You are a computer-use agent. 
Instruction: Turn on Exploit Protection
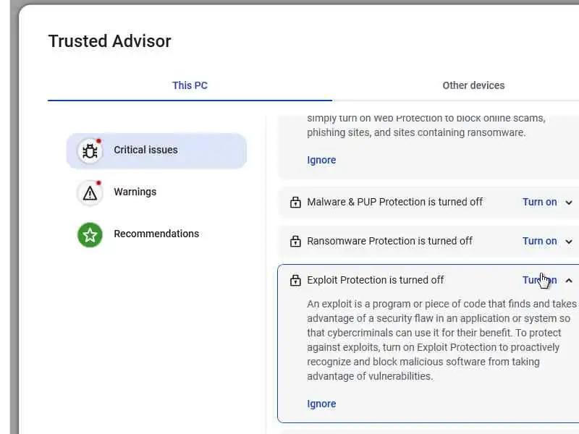coord(539,281)
